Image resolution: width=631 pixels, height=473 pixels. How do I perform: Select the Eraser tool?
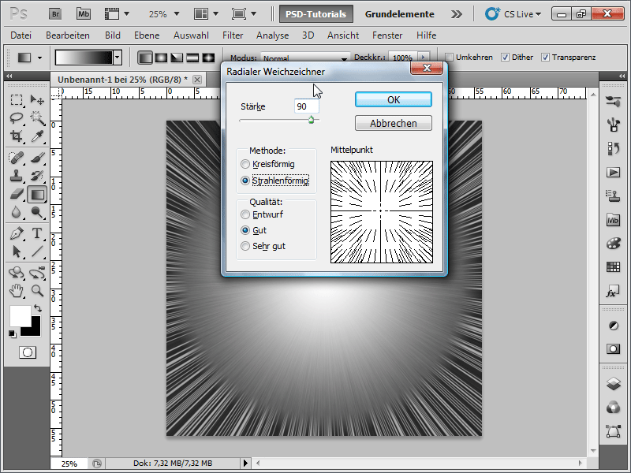(x=17, y=194)
